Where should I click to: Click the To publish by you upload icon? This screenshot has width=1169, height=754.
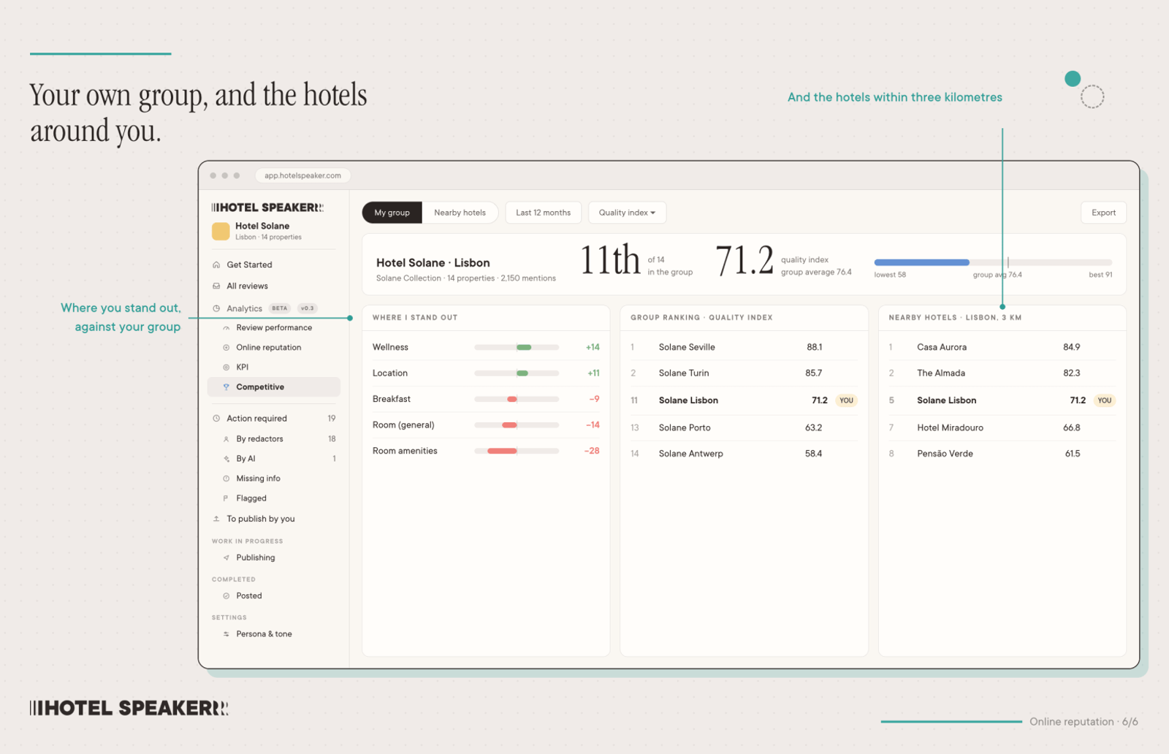[216, 519]
